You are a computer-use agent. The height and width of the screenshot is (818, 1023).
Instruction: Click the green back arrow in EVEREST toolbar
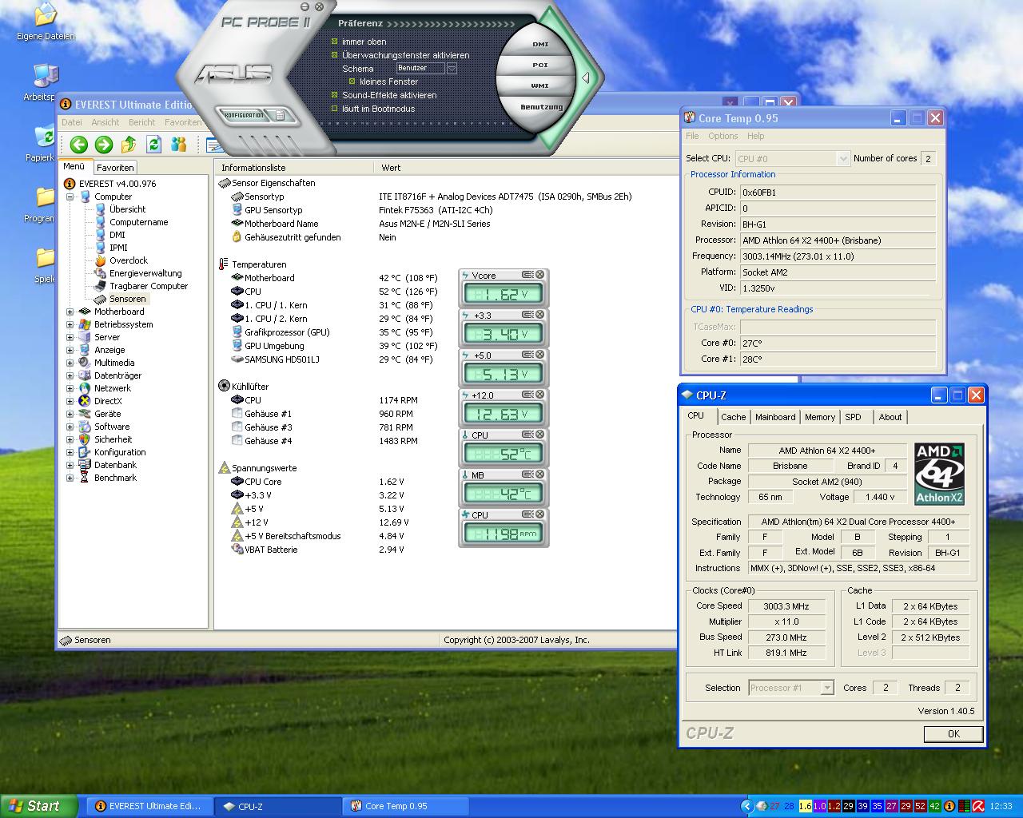[78, 144]
